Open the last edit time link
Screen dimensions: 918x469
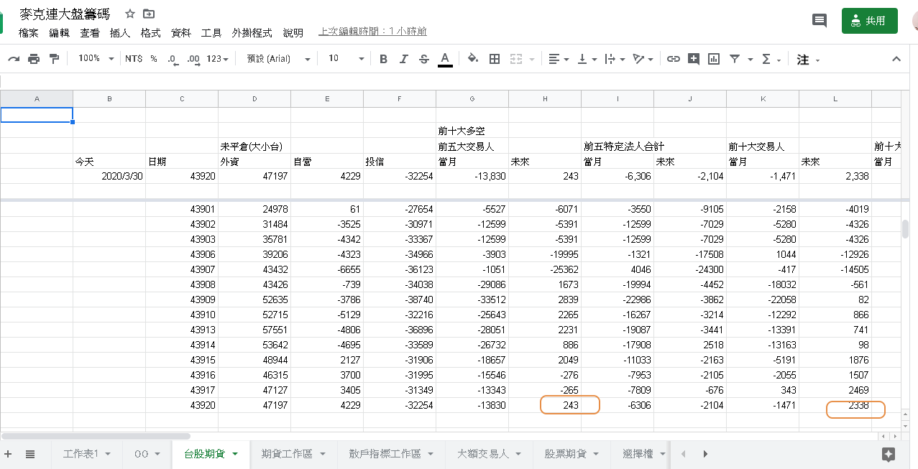372,32
